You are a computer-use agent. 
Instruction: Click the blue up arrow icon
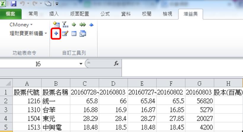92,25
